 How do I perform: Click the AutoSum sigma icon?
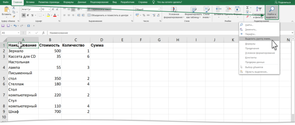pyautogui.click(x=247, y=8)
